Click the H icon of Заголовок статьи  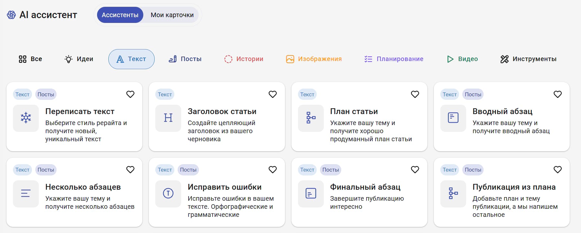pos(168,118)
